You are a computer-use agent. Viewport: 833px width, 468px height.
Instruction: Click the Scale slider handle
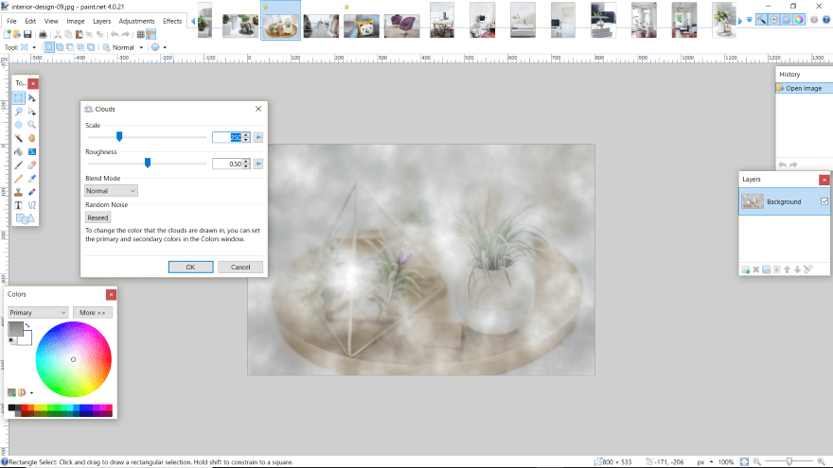119,137
